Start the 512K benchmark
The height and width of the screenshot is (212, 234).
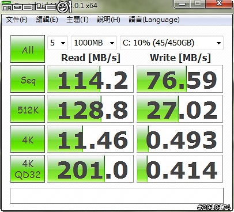[x=28, y=109]
